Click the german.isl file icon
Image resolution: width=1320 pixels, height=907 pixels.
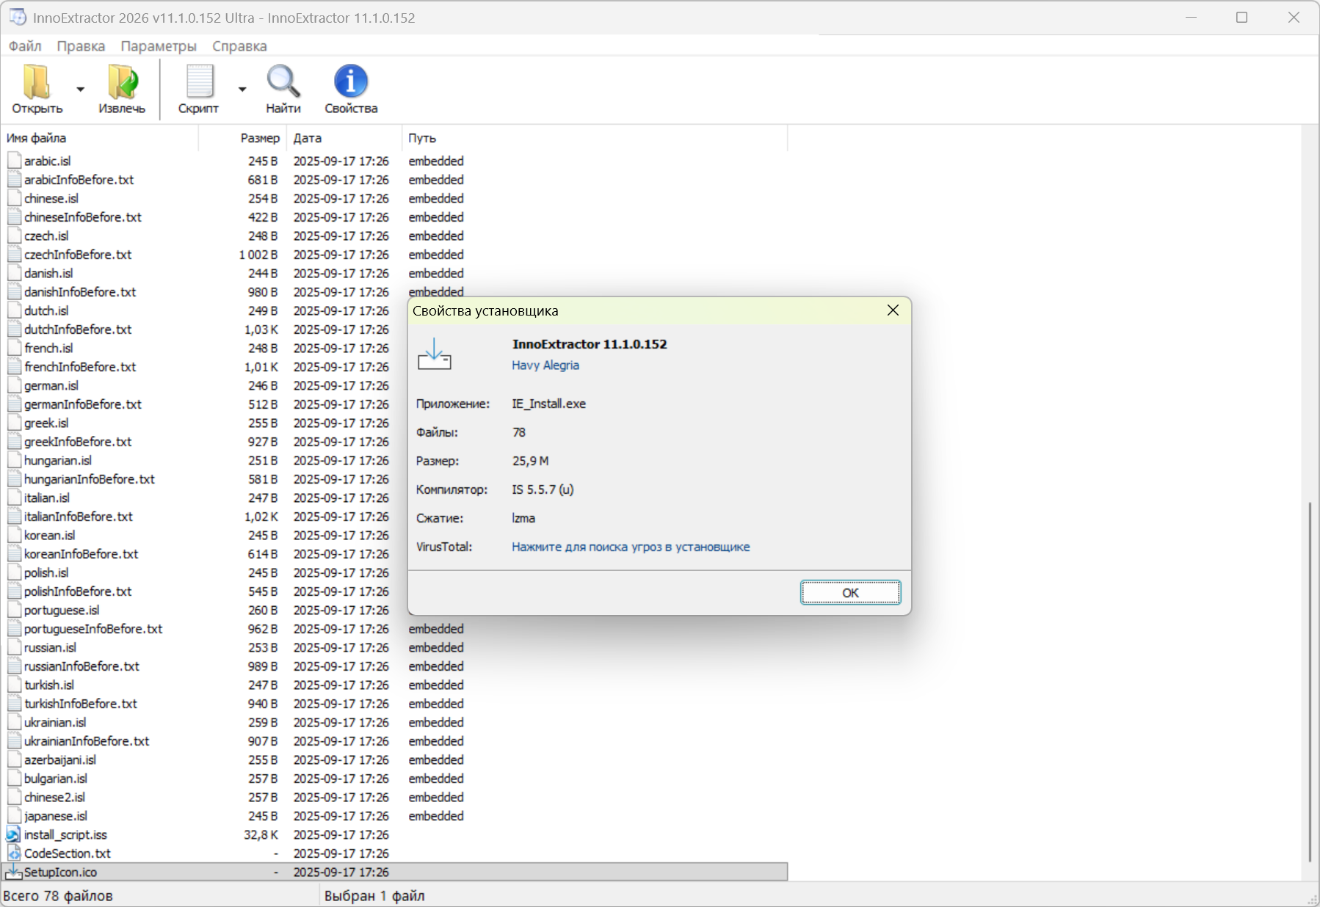(14, 385)
